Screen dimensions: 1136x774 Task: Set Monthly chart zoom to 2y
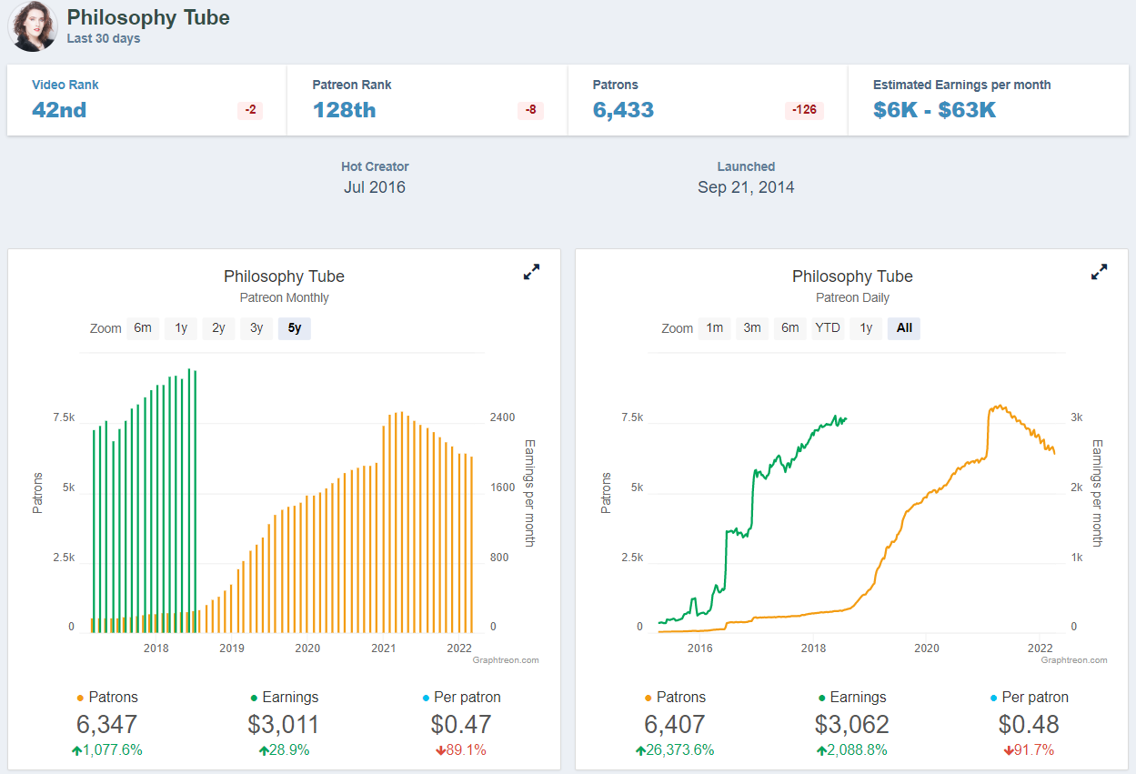tap(219, 328)
